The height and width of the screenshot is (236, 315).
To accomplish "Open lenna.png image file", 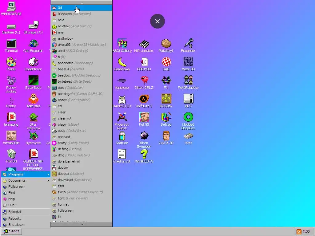I will 11,120.
